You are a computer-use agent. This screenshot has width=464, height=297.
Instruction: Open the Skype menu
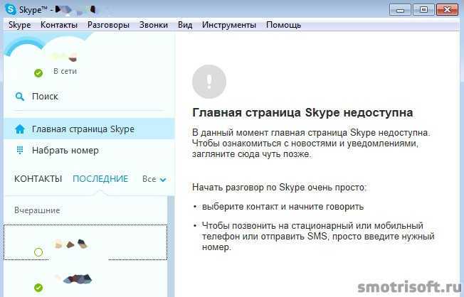coord(19,25)
